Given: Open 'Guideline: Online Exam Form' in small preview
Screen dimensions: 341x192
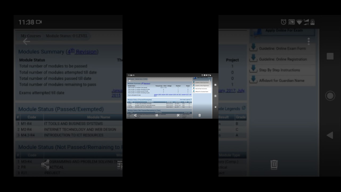Looking at the screenshot, I should pyautogui.click(x=202, y=83).
